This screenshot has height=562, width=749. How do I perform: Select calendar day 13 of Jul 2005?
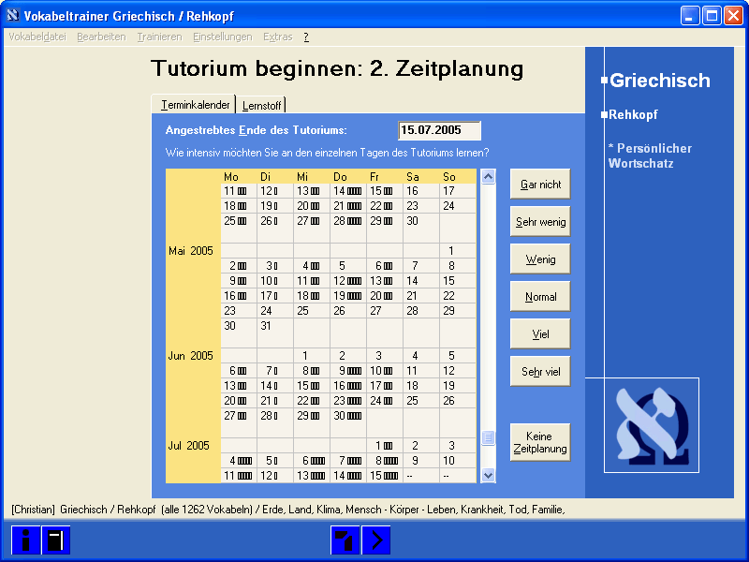pyautogui.click(x=312, y=476)
